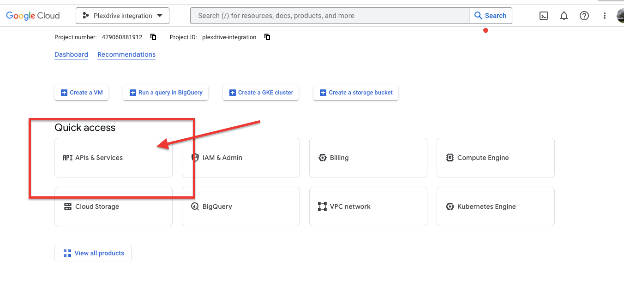
Task: Activate the Cloud Shell terminal icon
Action: click(x=544, y=16)
